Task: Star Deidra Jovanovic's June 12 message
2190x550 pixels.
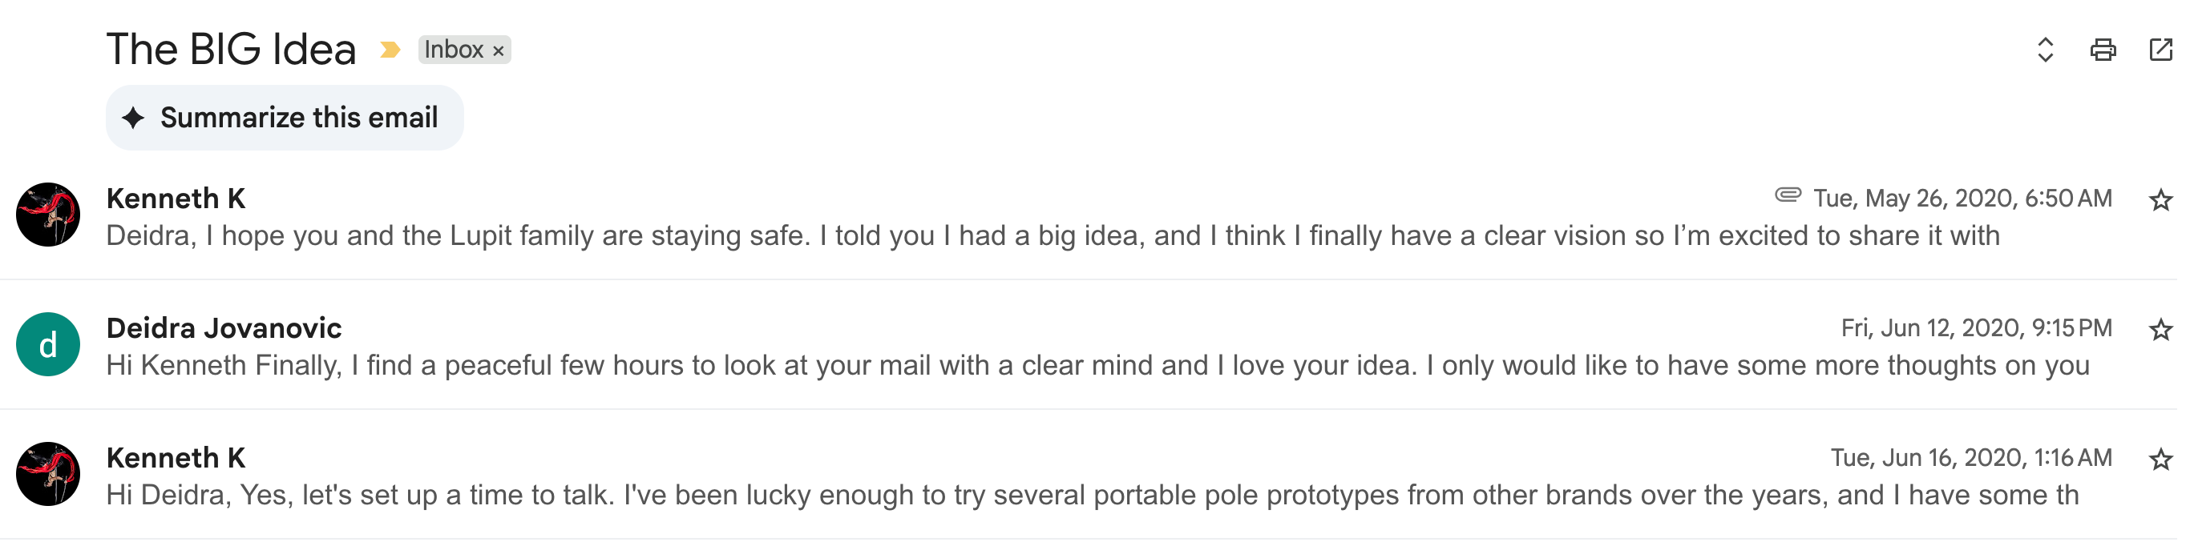Action: click(2160, 330)
